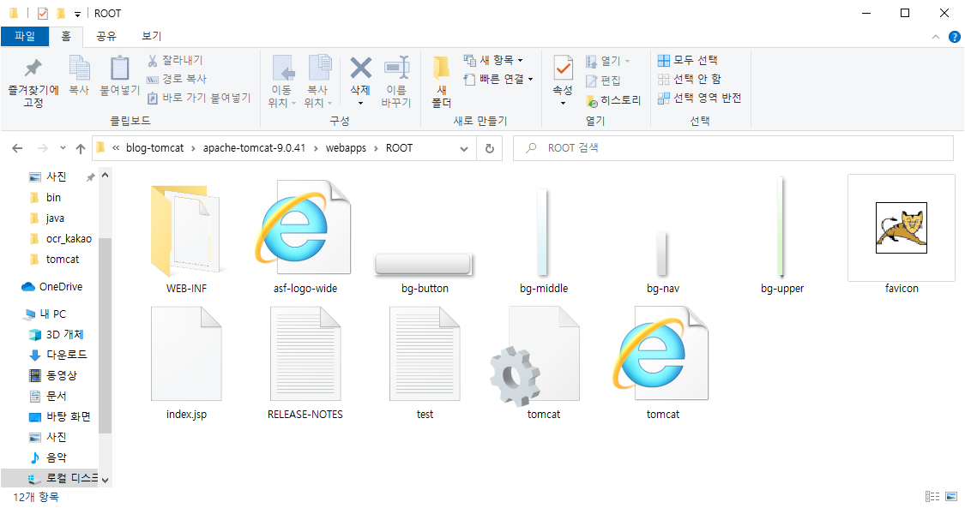Create a new folder with 새 폴더

click(x=441, y=81)
